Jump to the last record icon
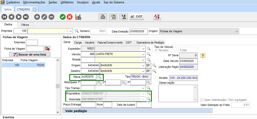Image resolution: width=257 pixels, height=119 pixels. click(x=26, y=17)
